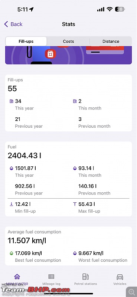137x297 pixels.
Task: Tap the 55.43 l Max fill-up value
Action: coord(87,204)
